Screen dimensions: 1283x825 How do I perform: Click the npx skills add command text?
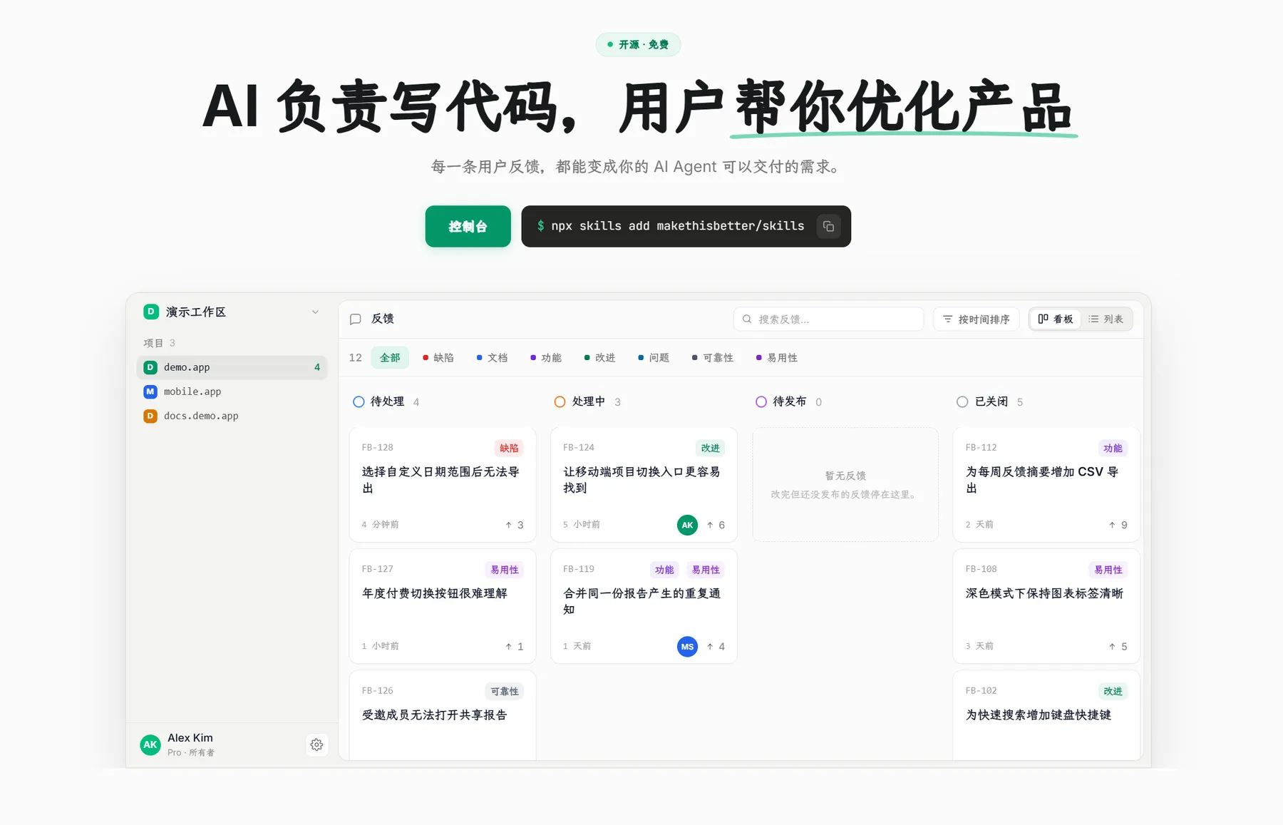click(x=677, y=226)
